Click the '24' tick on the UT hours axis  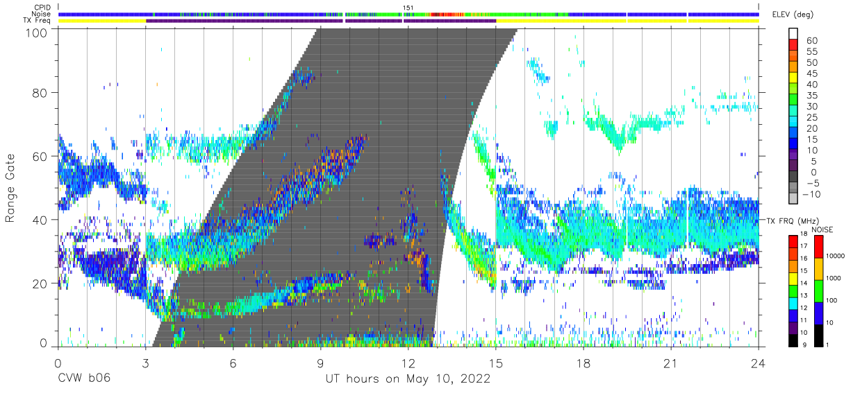click(x=759, y=363)
